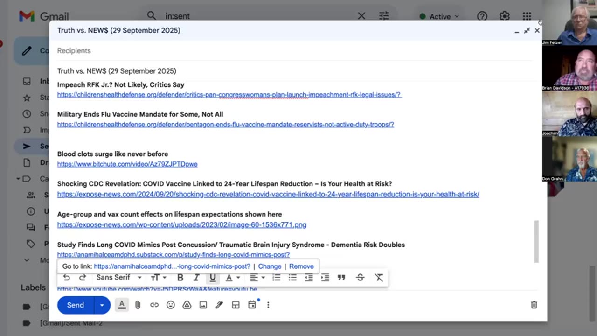Clear the Gmail search query

click(361, 16)
